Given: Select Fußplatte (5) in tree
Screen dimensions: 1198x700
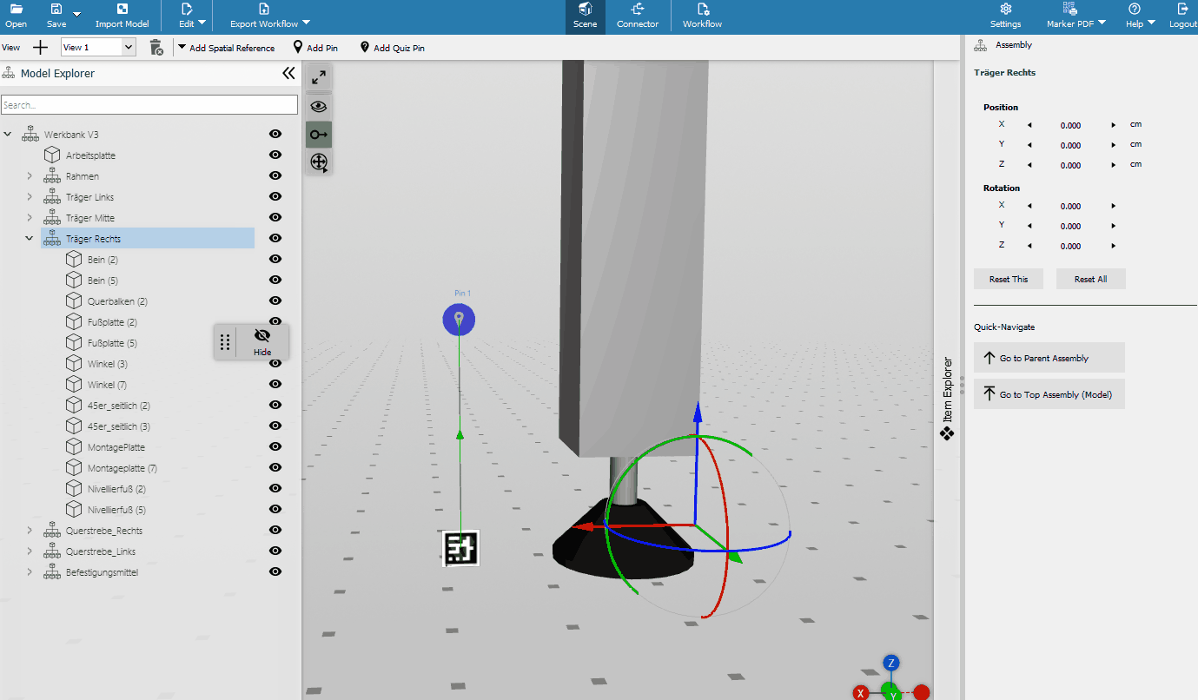Looking at the screenshot, I should (x=112, y=343).
